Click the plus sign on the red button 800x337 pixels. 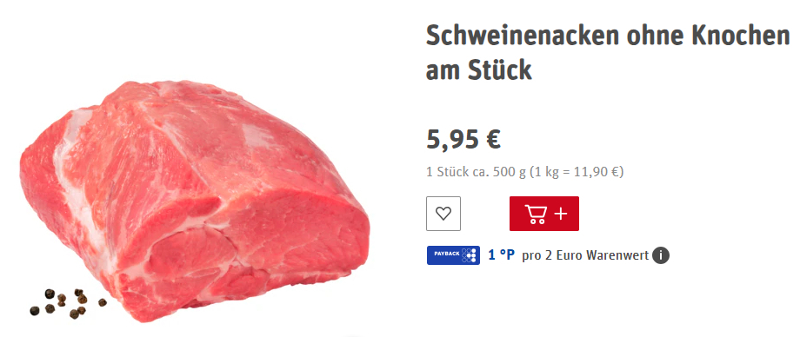560,214
